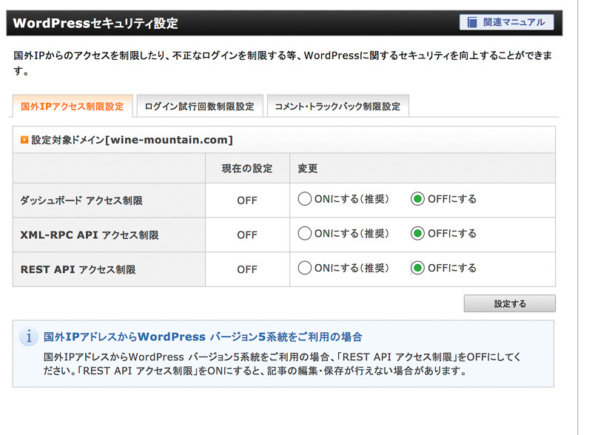Select ONにする for ダッシュボード アクセス制限

pyautogui.click(x=305, y=199)
